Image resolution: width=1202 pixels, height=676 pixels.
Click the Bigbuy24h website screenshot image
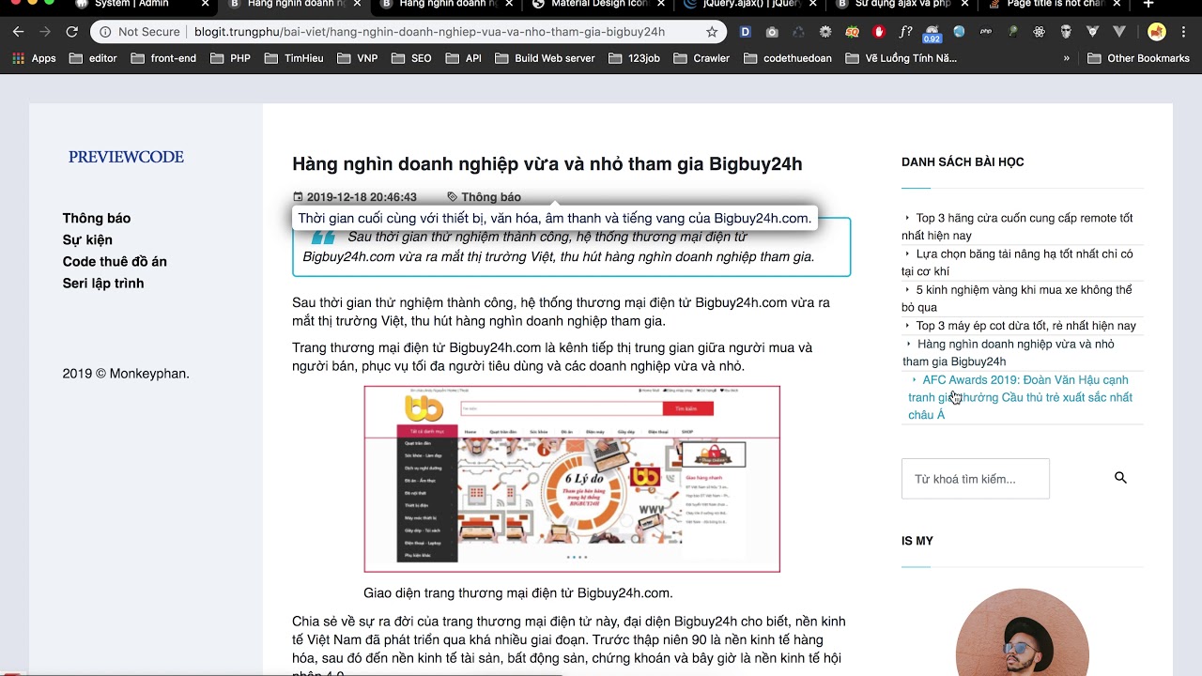tap(572, 479)
